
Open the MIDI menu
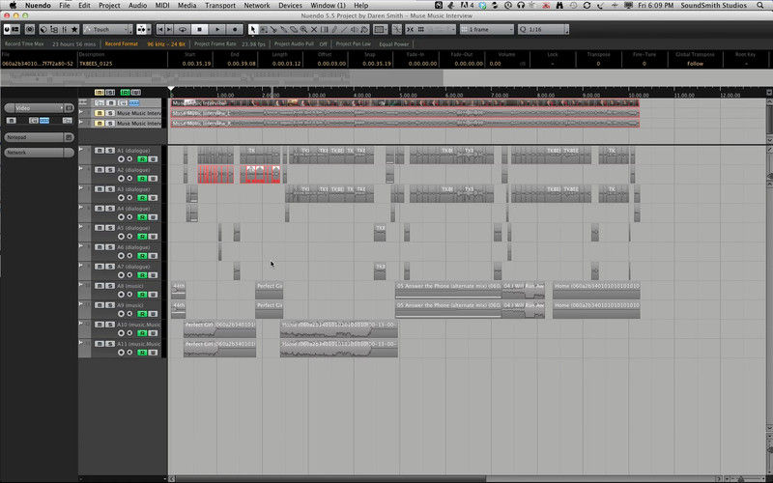coord(162,6)
